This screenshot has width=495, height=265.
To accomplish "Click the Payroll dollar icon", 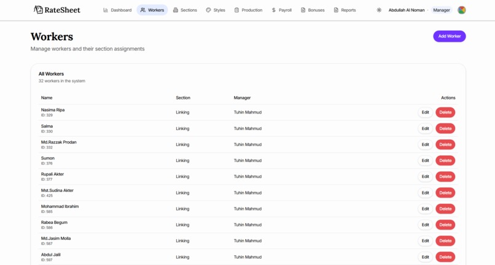I will click(274, 10).
